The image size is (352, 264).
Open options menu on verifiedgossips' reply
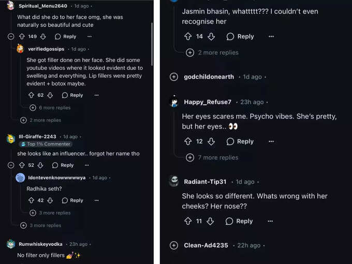(x=96, y=95)
